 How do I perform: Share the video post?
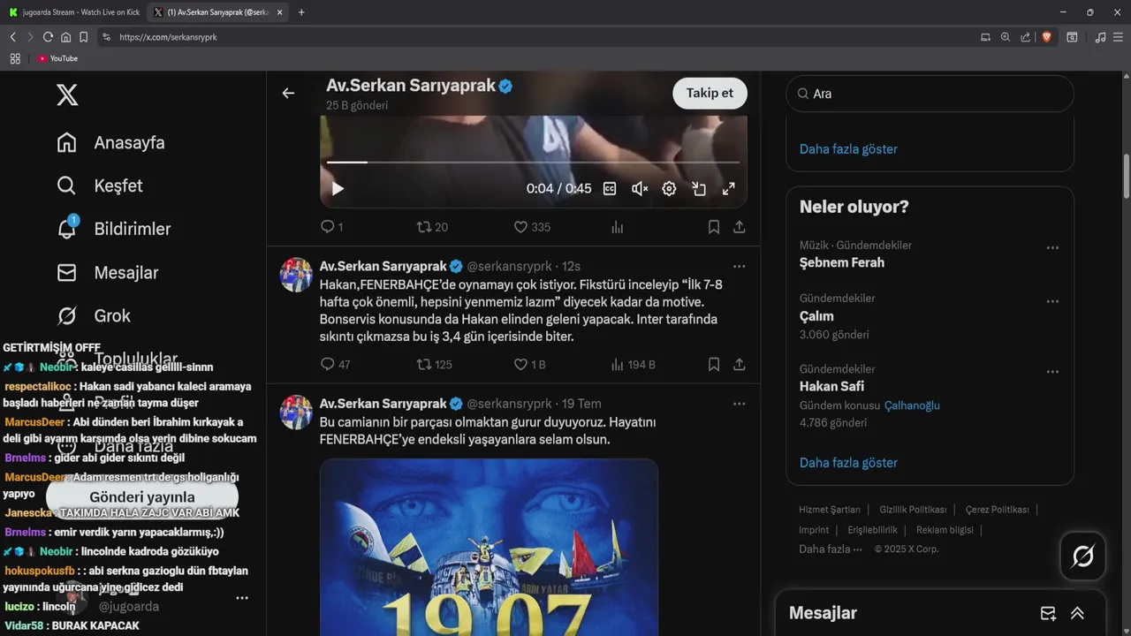[740, 227]
